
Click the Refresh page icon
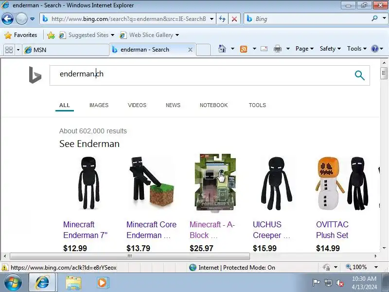tap(222, 19)
